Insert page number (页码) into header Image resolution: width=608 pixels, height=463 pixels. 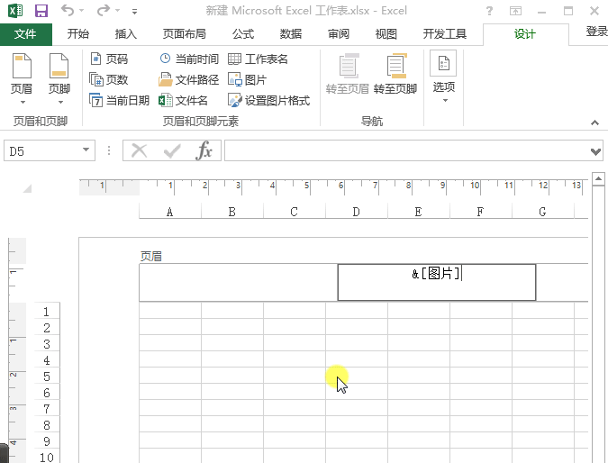click(109, 59)
